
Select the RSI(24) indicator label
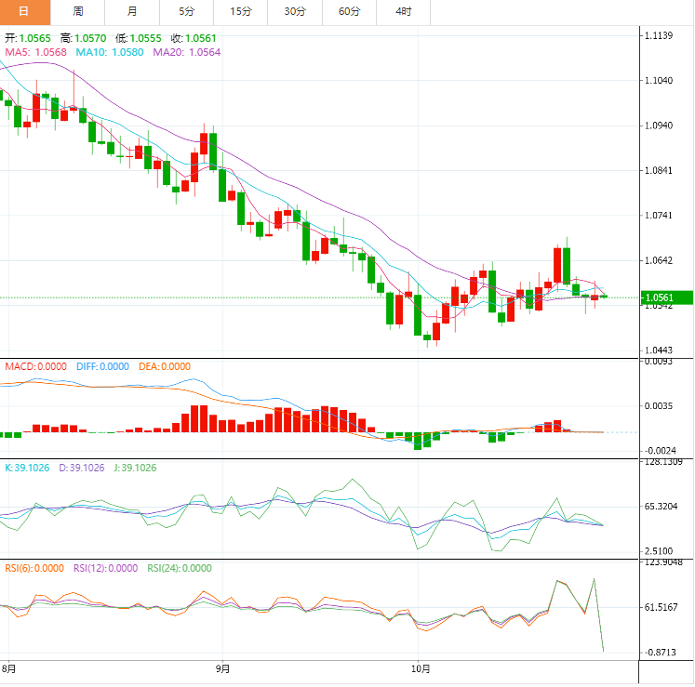180,568
